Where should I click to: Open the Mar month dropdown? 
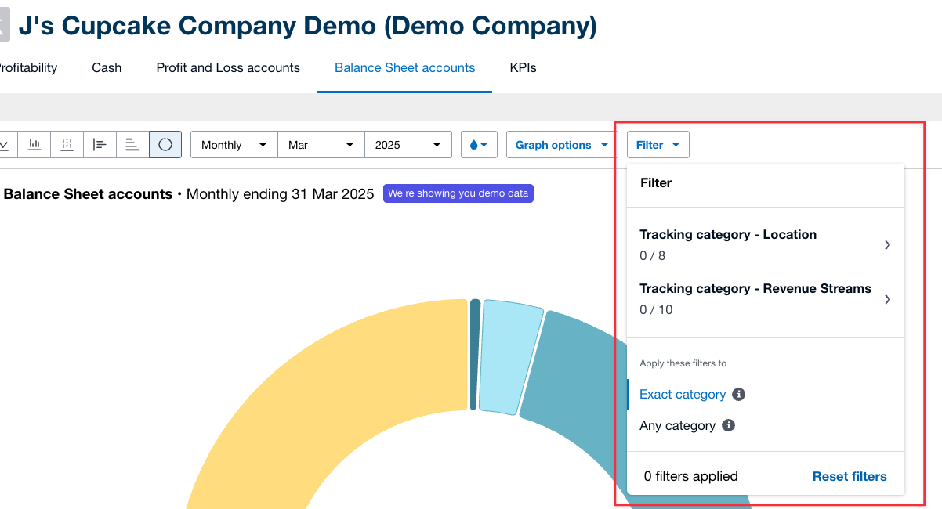321,144
